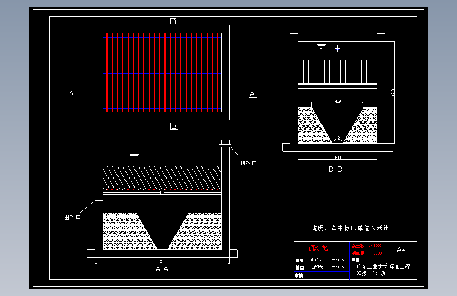The width and height of the screenshot is (457, 296).
Task: Select section marker A right of plan view
Action: pyautogui.click(x=252, y=94)
